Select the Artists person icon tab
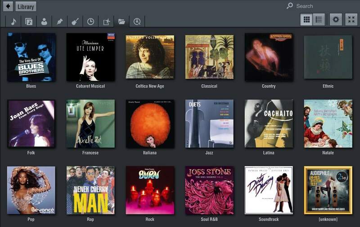Screen dimensions: 360x227 (x=44, y=21)
